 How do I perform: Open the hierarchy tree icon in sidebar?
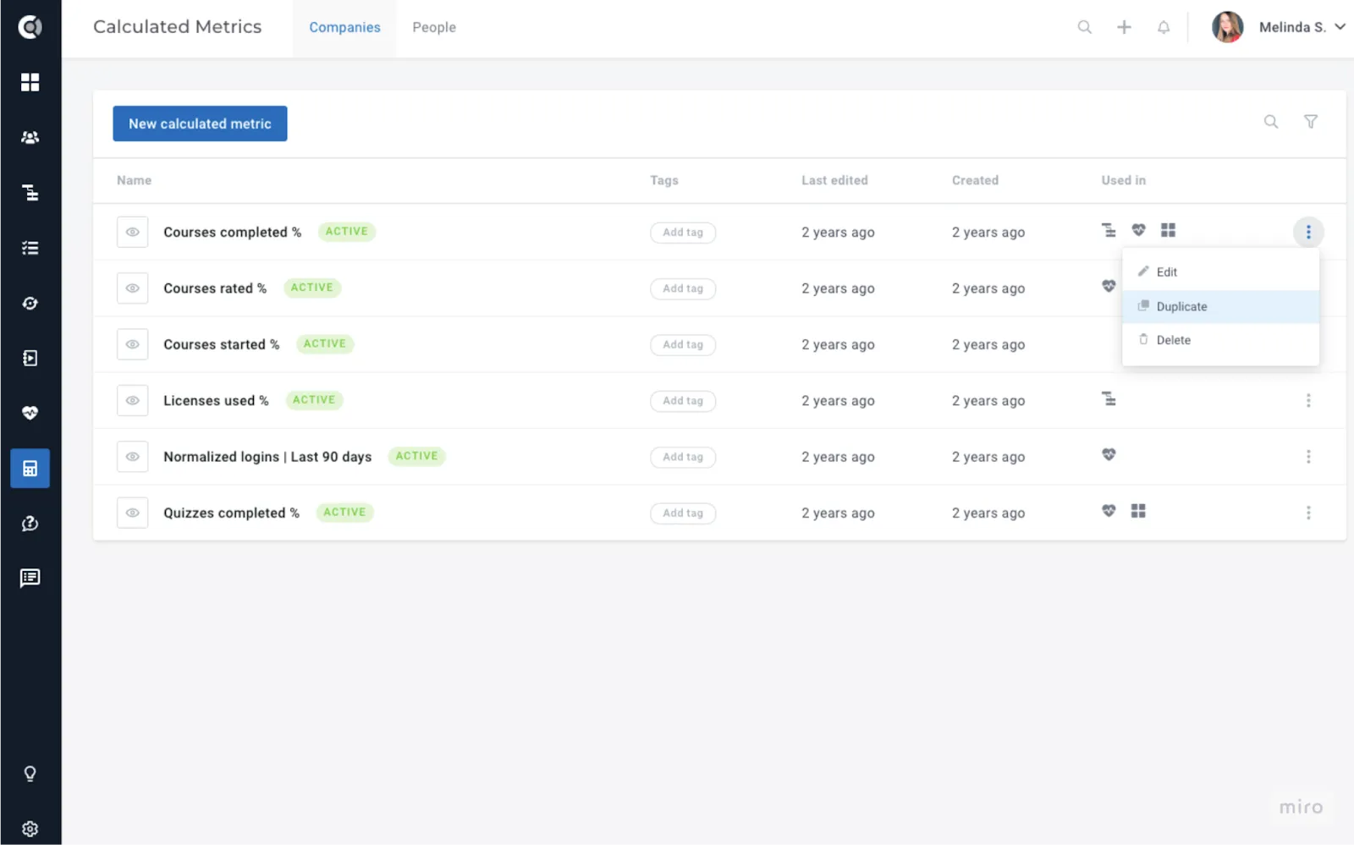point(30,193)
